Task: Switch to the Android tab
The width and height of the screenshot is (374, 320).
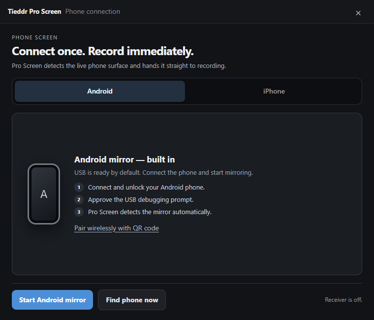Action: [x=100, y=91]
